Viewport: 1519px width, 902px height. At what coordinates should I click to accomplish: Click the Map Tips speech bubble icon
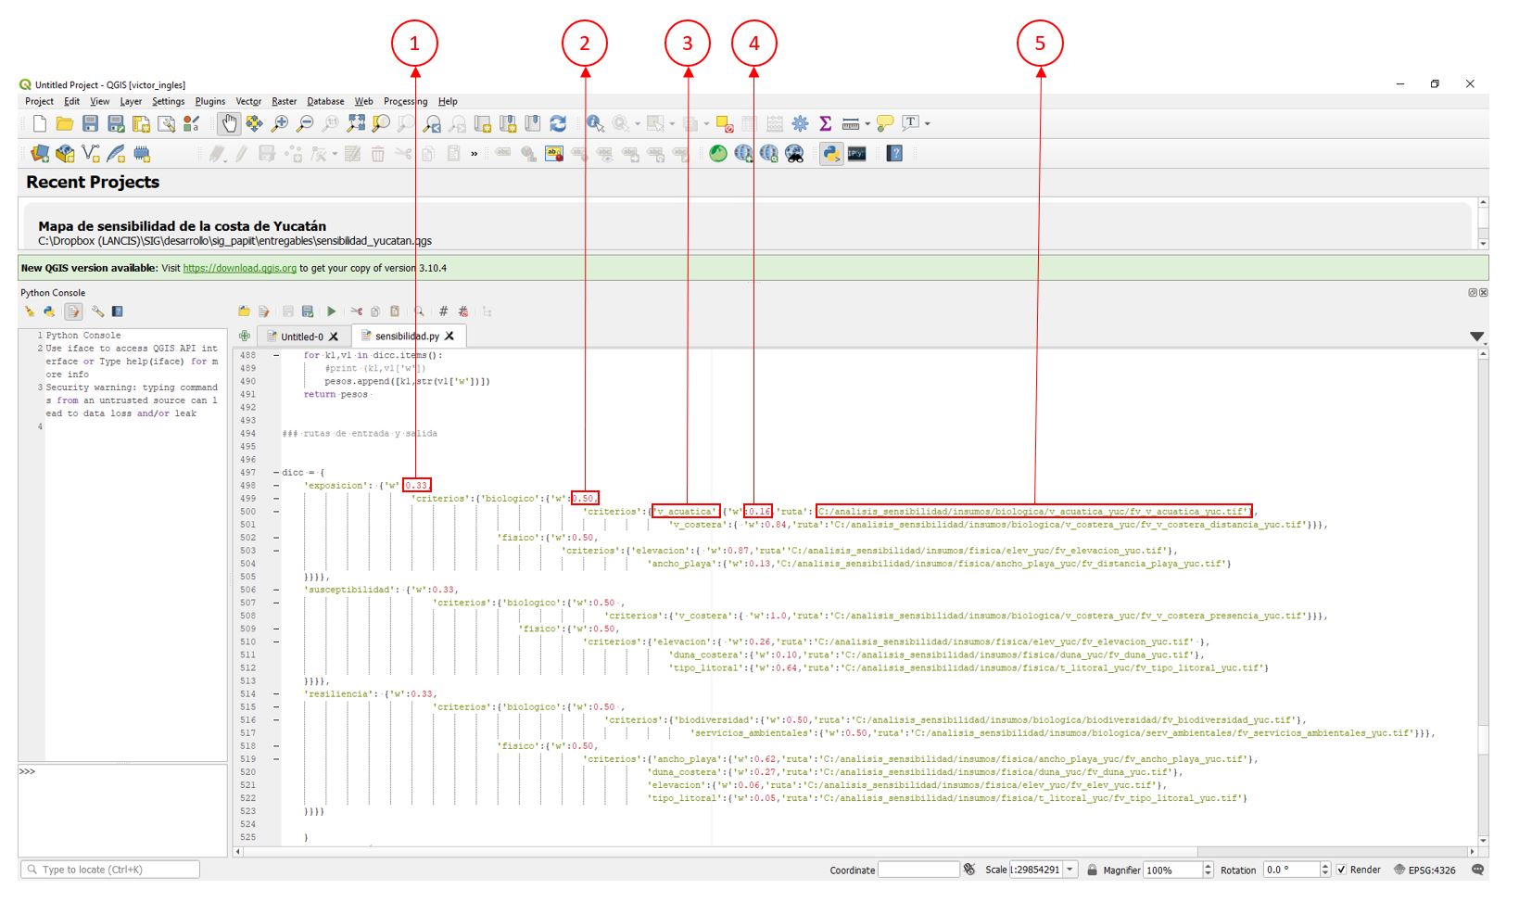coord(885,123)
